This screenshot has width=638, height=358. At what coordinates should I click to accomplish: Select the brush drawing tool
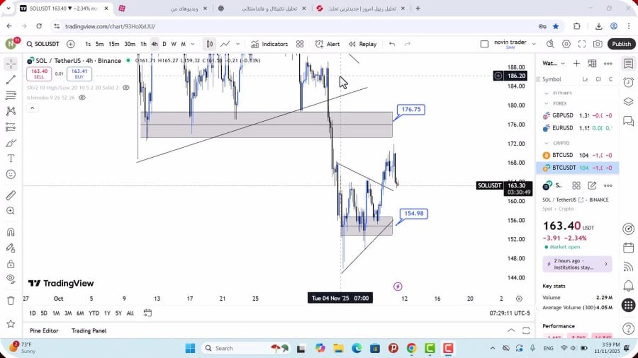tap(11, 143)
